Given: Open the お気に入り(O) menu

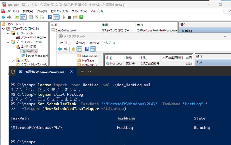Looking at the screenshot, I should coord(59,11).
